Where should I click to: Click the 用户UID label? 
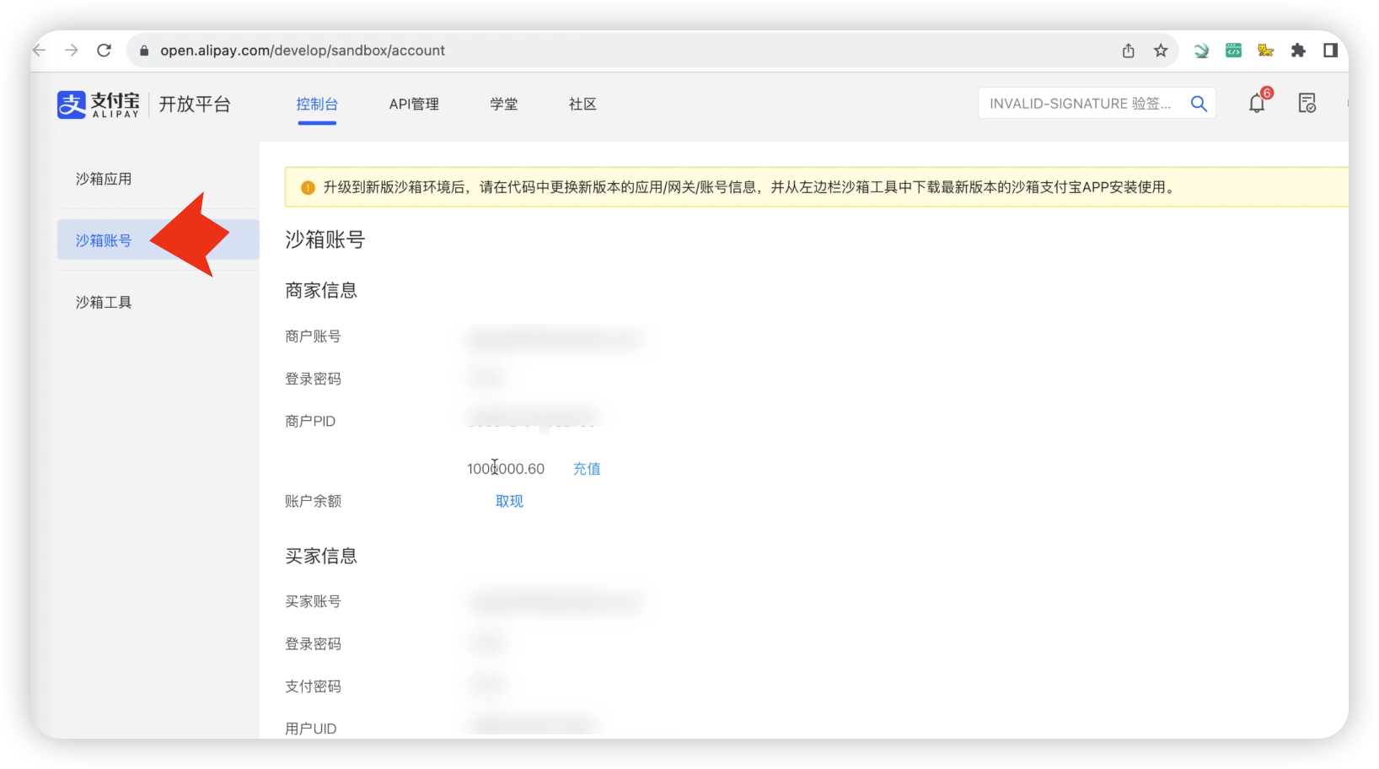point(311,729)
